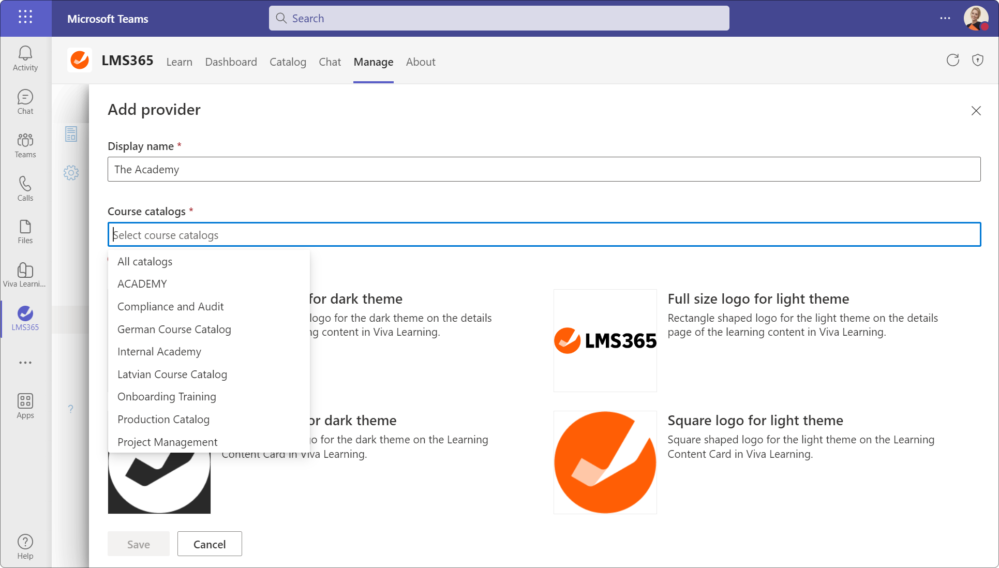Go to Teams in the sidebar
The image size is (999, 568).
coord(25,145)
